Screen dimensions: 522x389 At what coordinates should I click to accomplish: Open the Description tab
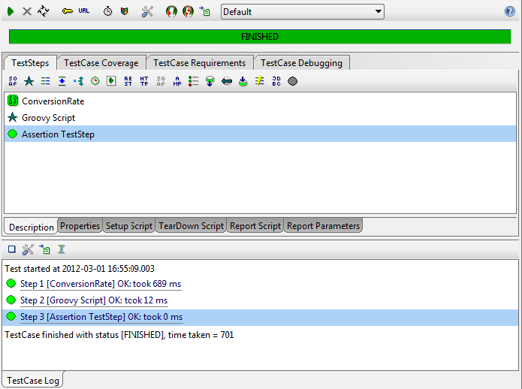coord(32,227)
